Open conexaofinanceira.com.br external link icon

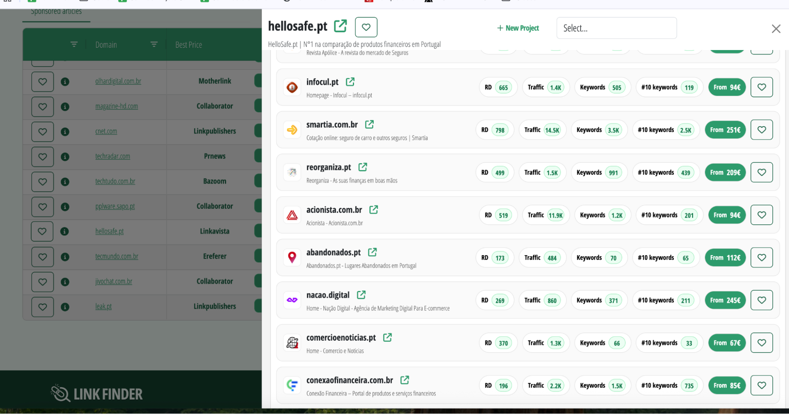(x=405, y=380)
